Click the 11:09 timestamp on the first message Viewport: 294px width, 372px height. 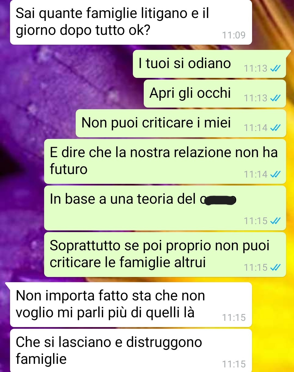(x=234, y=35)
